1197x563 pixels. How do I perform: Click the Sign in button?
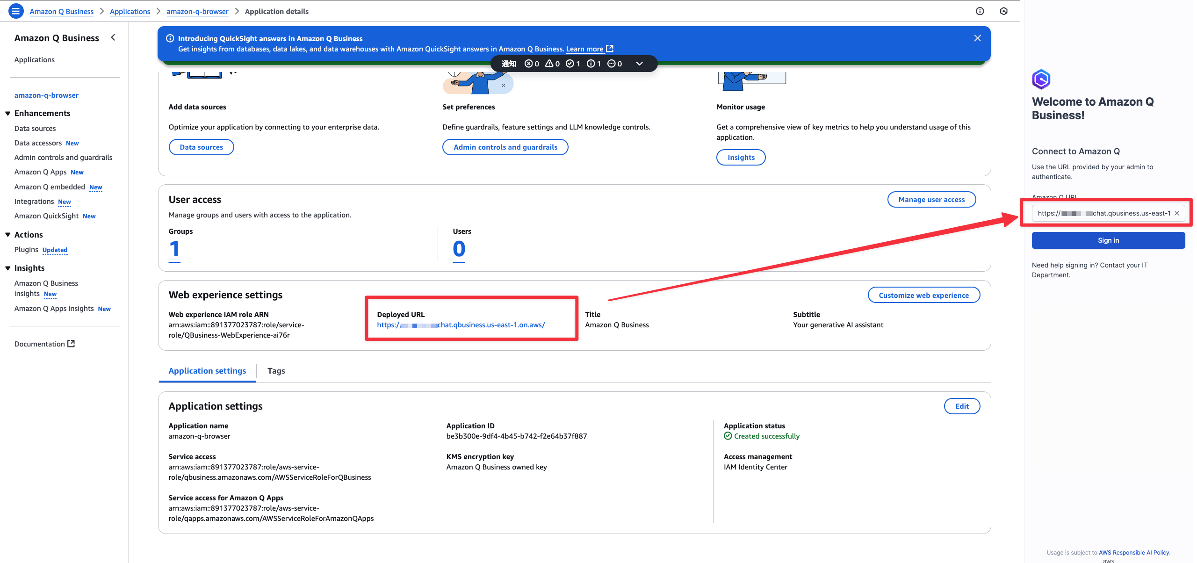click(x=1108, y=240)
